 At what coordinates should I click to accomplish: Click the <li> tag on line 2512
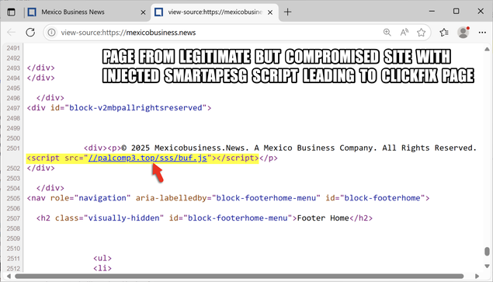click(102, 268)
